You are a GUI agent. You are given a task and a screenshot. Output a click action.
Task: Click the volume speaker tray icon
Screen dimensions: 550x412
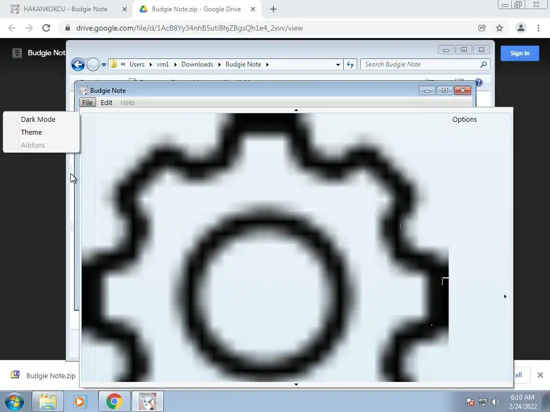pyautogui.click(x=495, y=402)
